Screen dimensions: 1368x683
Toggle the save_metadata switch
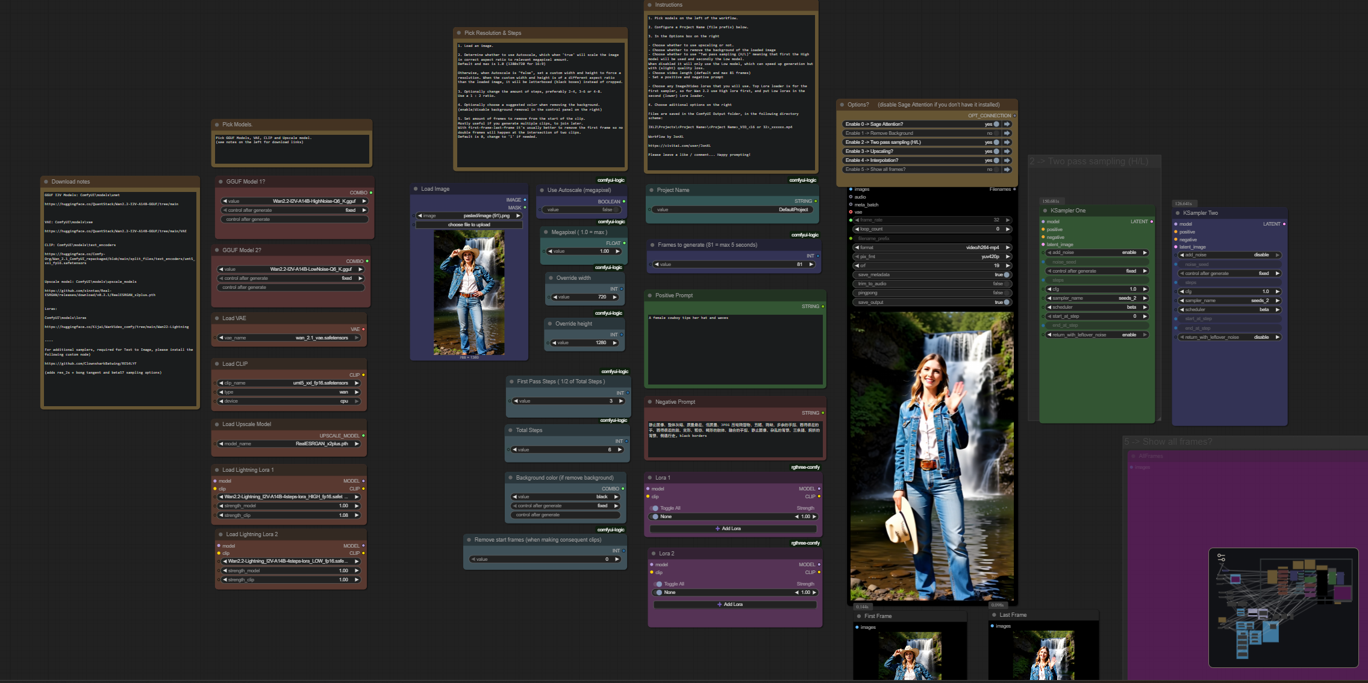[1006, 274]
